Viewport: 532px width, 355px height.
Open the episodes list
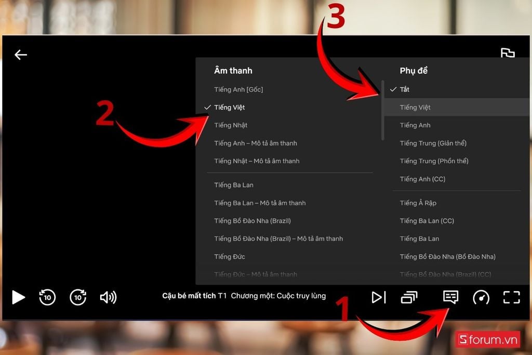click(x=409, y=297)
